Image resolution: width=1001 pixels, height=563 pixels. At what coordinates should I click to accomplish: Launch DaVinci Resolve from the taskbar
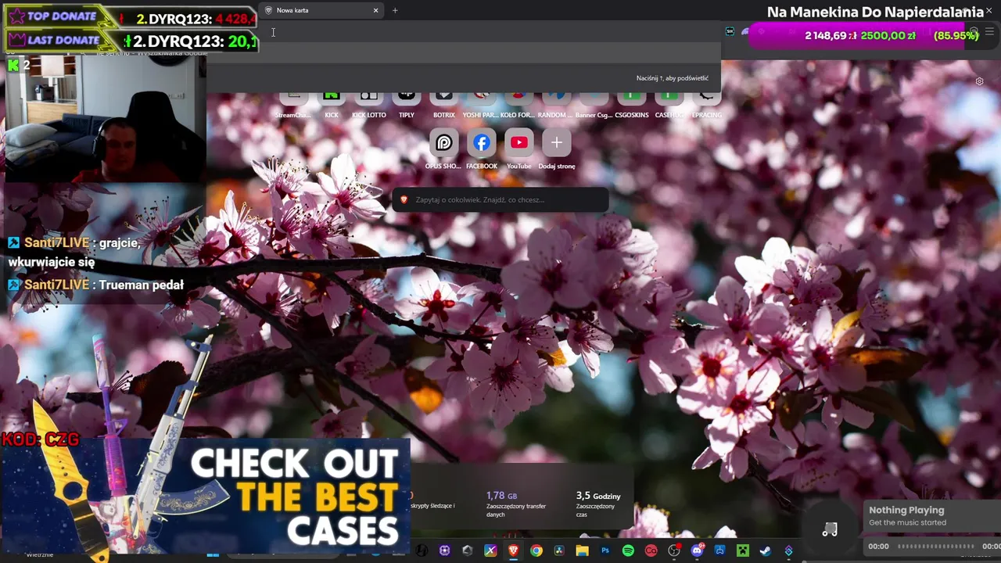559,550
